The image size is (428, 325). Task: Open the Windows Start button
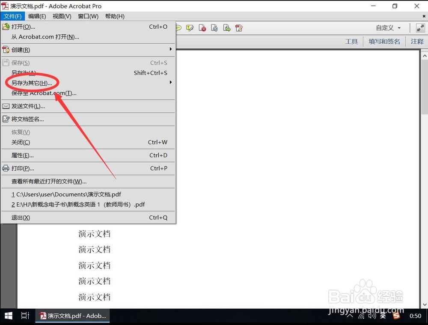pyautogui.click(x=8, y=316)
